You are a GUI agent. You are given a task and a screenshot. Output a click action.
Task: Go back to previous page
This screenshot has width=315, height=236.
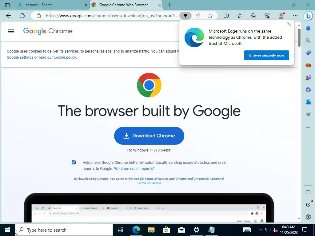[x=8, y=16]
